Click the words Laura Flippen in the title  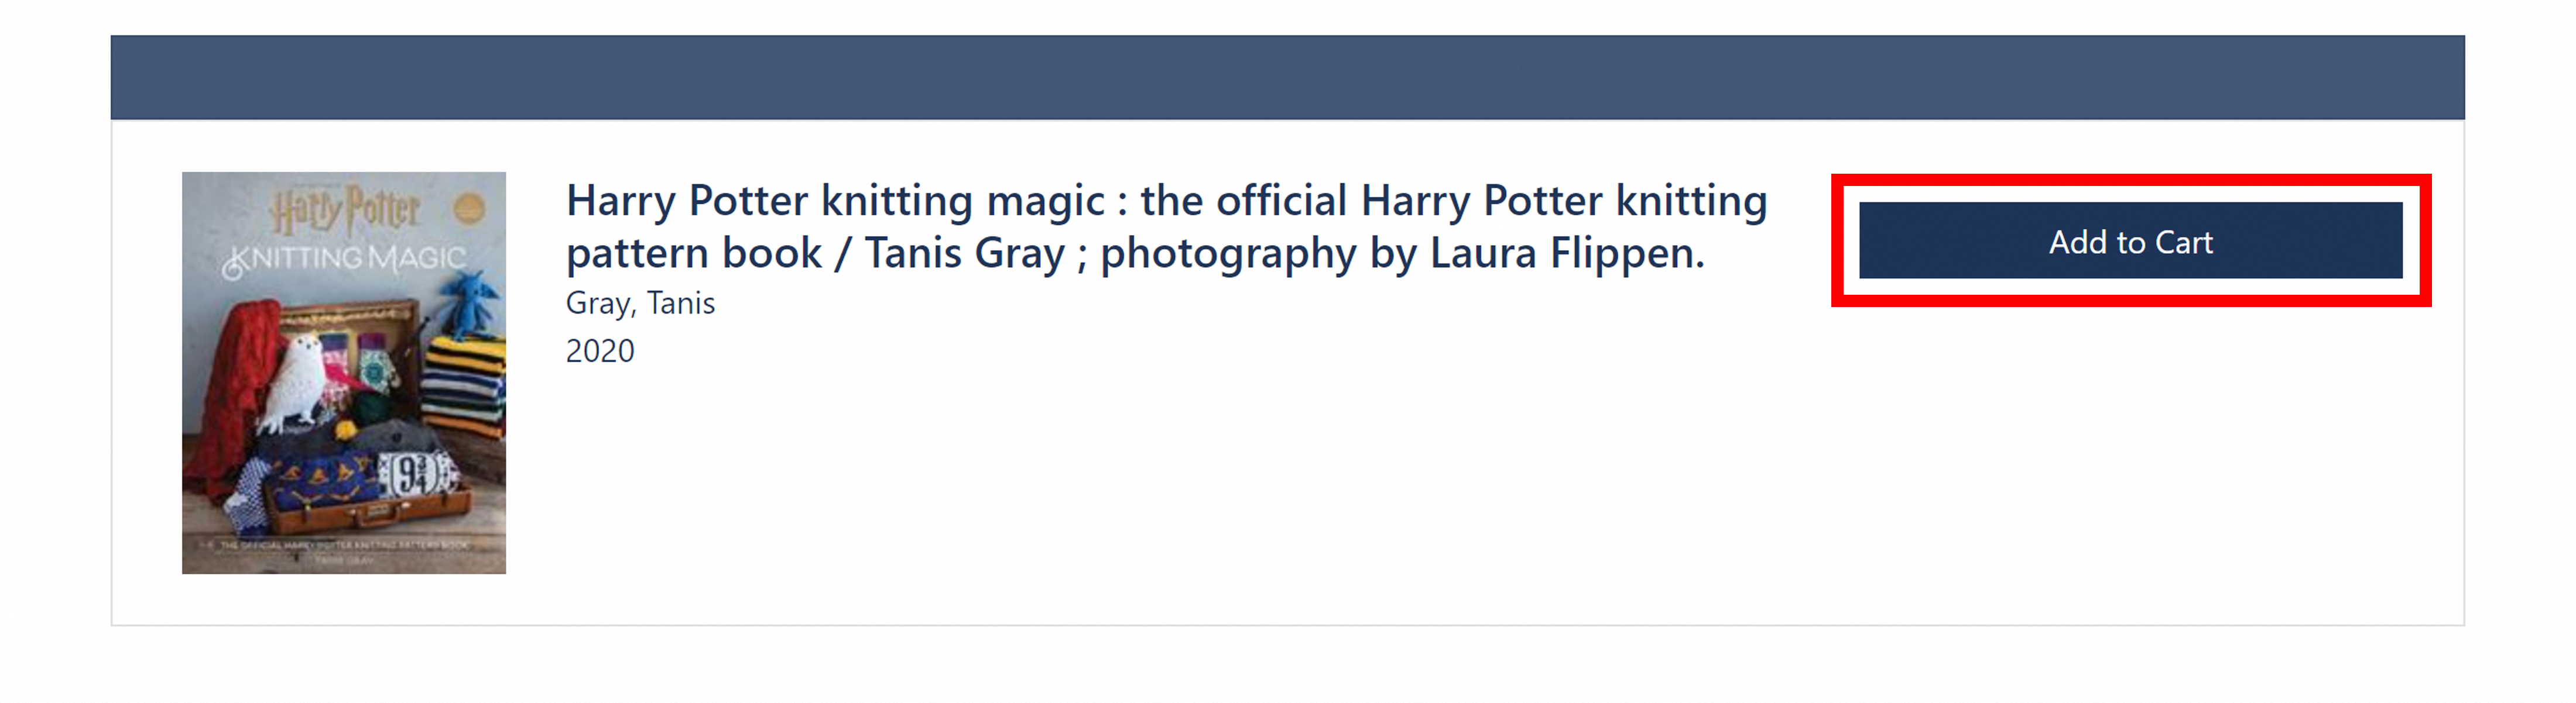point(1566,254)
